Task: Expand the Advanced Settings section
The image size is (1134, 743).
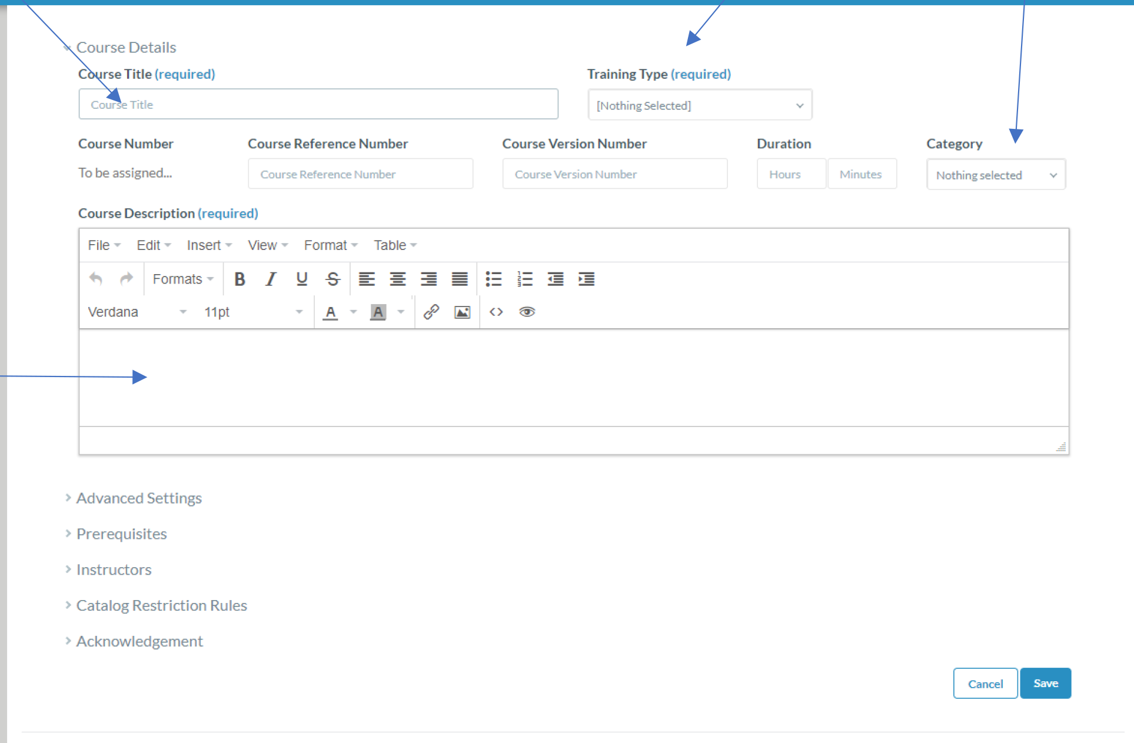Action: click(139, 498)
